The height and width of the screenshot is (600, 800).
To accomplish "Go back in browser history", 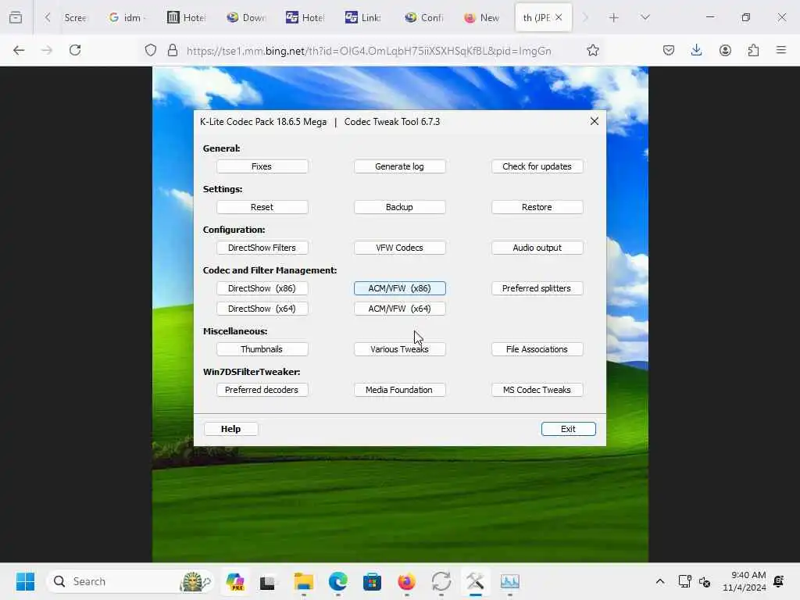I will coord(19,50).
